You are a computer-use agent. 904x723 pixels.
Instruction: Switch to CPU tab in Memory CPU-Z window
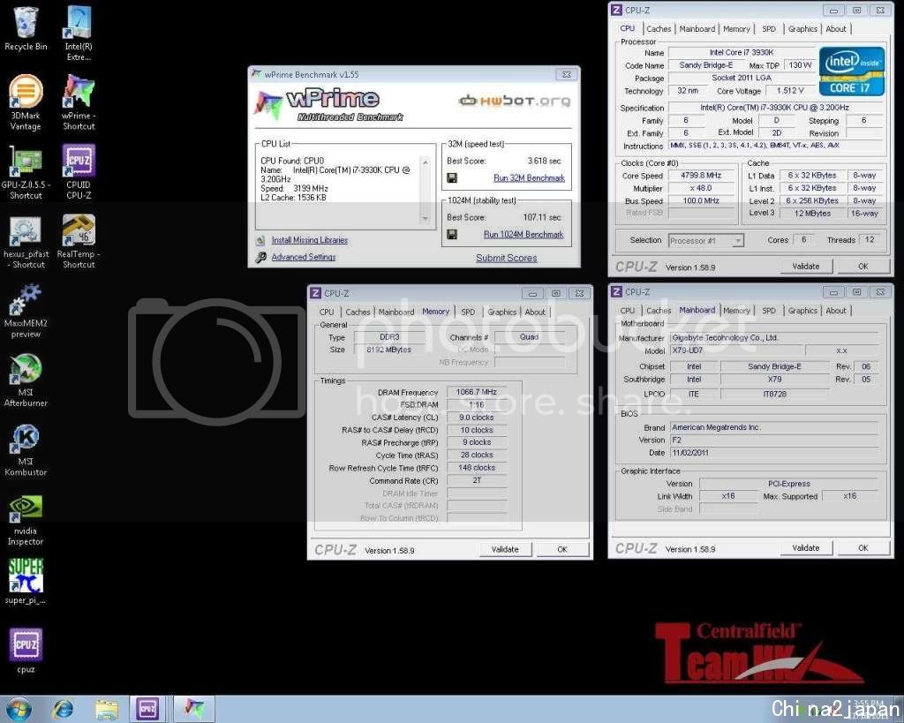(327, 312)
